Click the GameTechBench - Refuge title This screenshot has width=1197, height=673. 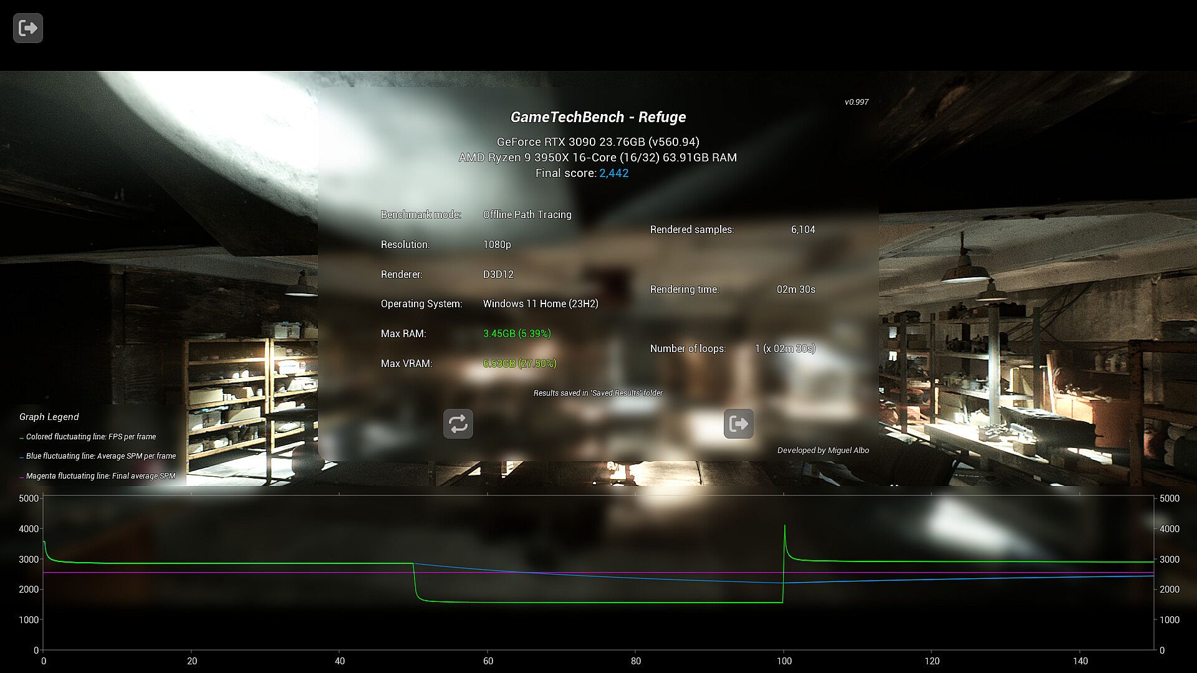pos(598,117)
